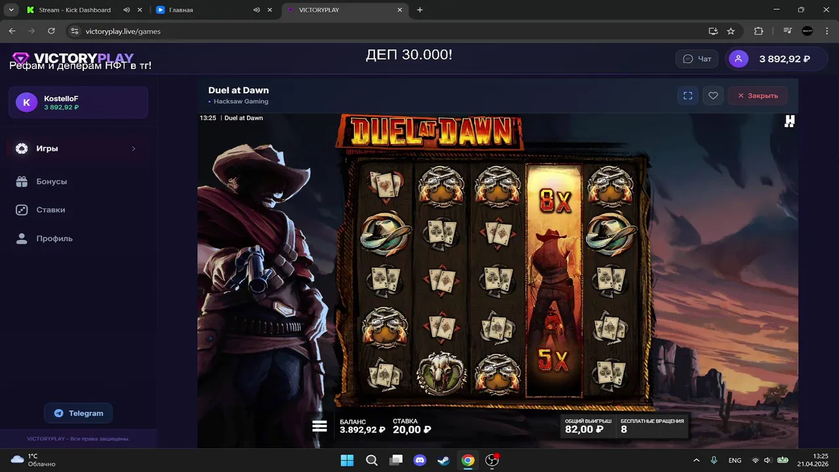This screenshot has width=839, height=472.
Task: Go back in browser history
Action: pos(12,31)
